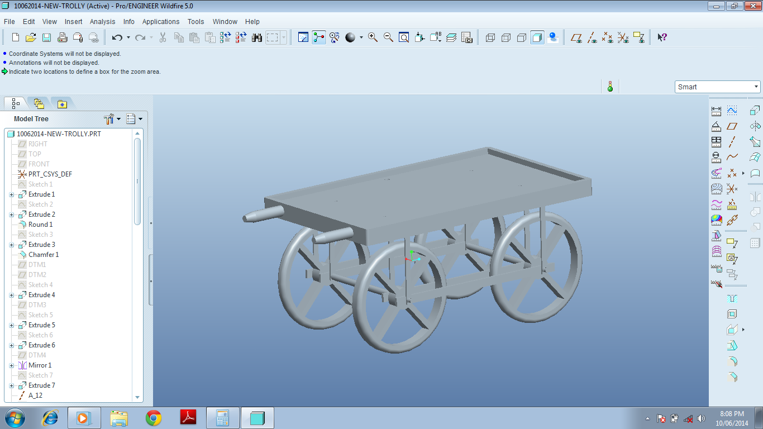763x429 pixels.
Task: Toggle datum planes display visibility
Action: pyautogui.click(x=576, y=37)
